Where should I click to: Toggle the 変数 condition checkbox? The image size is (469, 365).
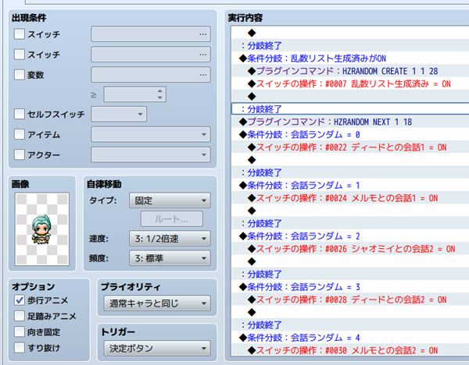tap(20, 75)
